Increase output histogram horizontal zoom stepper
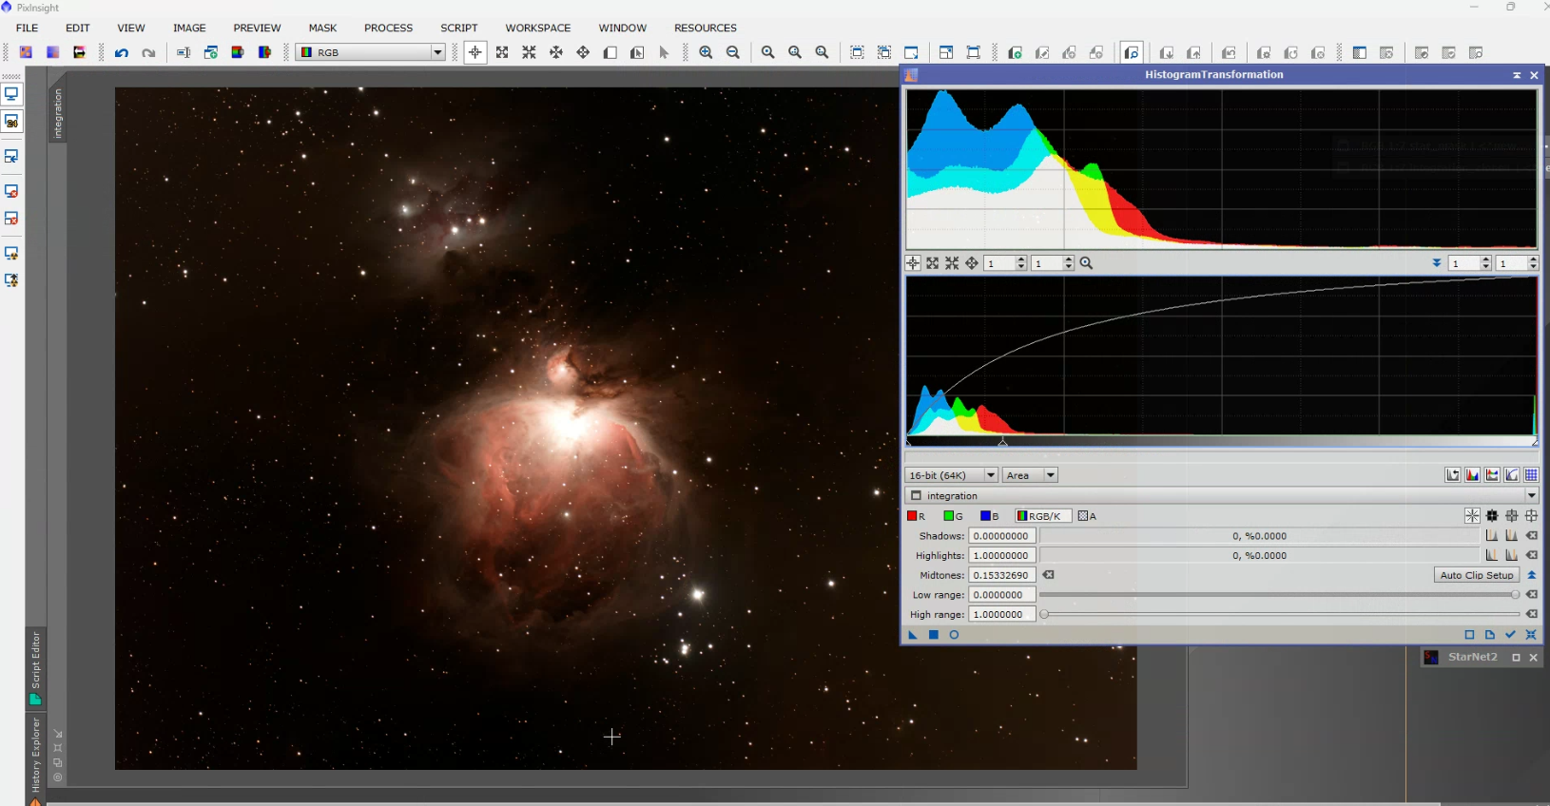1550x806 pixels. 1485,259
